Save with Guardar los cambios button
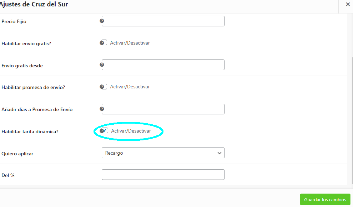Screen dimensions: 353x207 tap(325, 200)
